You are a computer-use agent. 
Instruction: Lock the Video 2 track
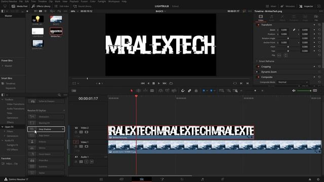point(76,132)
